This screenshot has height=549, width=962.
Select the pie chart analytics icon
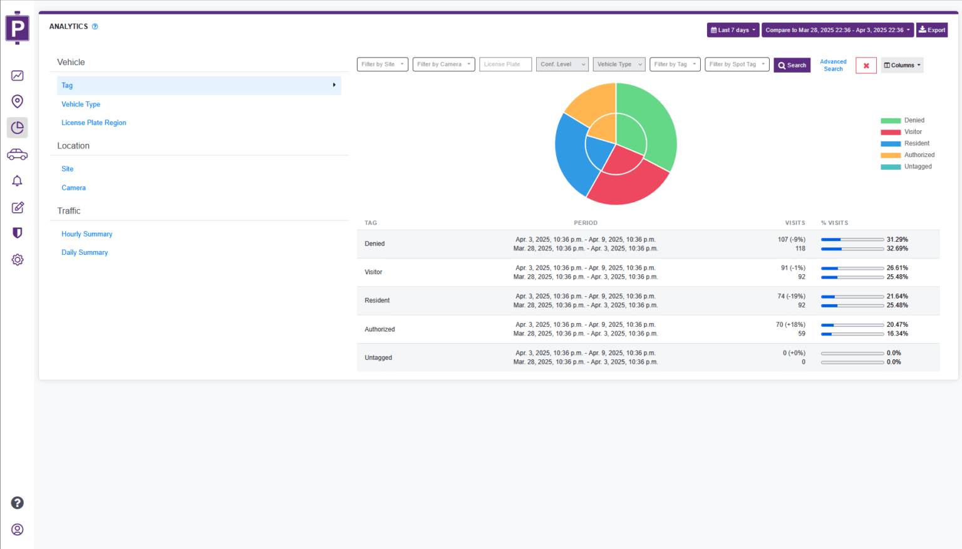[x=18, y=128]
